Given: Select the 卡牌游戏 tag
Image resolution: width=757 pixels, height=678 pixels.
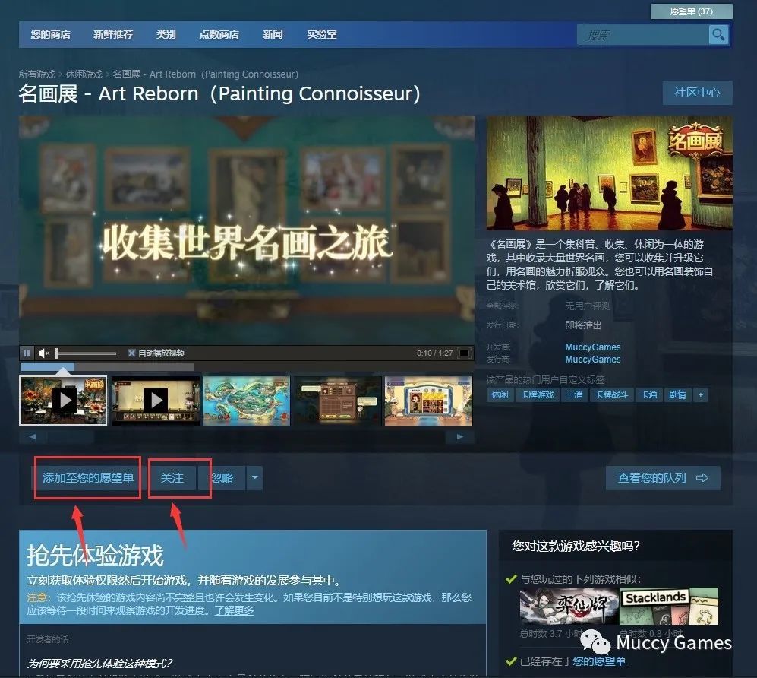Looking at the screenshot, I should tap(537, 394).
